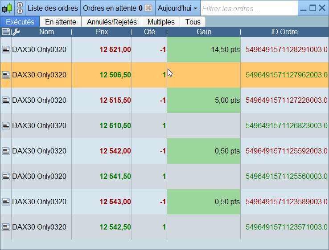Click the header details sheet icon
329x250 pixels.
(6, 32)
